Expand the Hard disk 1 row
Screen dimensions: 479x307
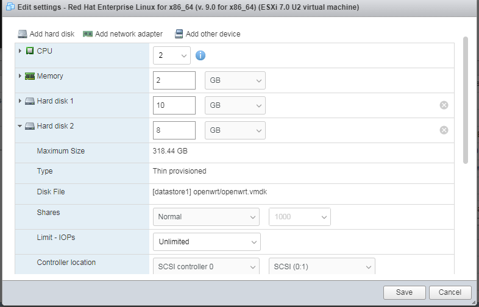(20, 101)
